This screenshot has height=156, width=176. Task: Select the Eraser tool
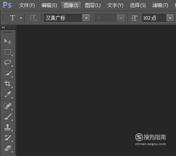coord(8,148)
